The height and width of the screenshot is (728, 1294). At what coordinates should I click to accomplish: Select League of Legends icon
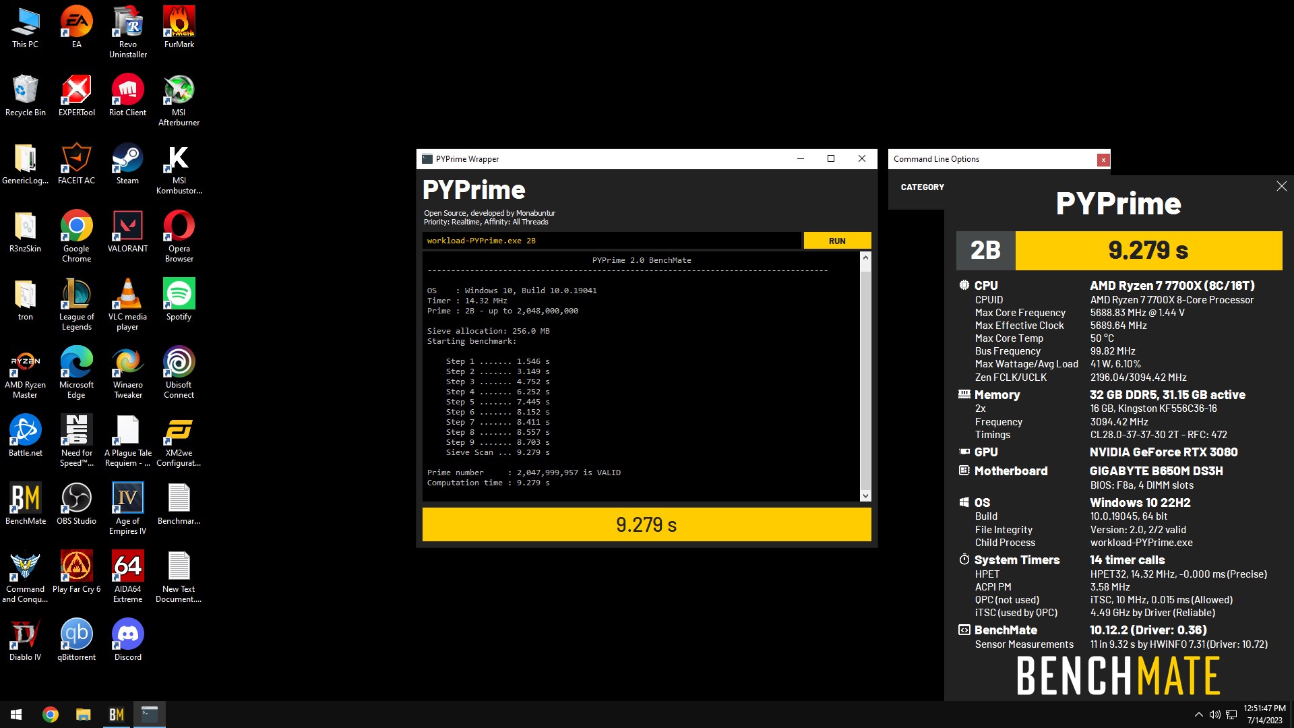(76, 305)
